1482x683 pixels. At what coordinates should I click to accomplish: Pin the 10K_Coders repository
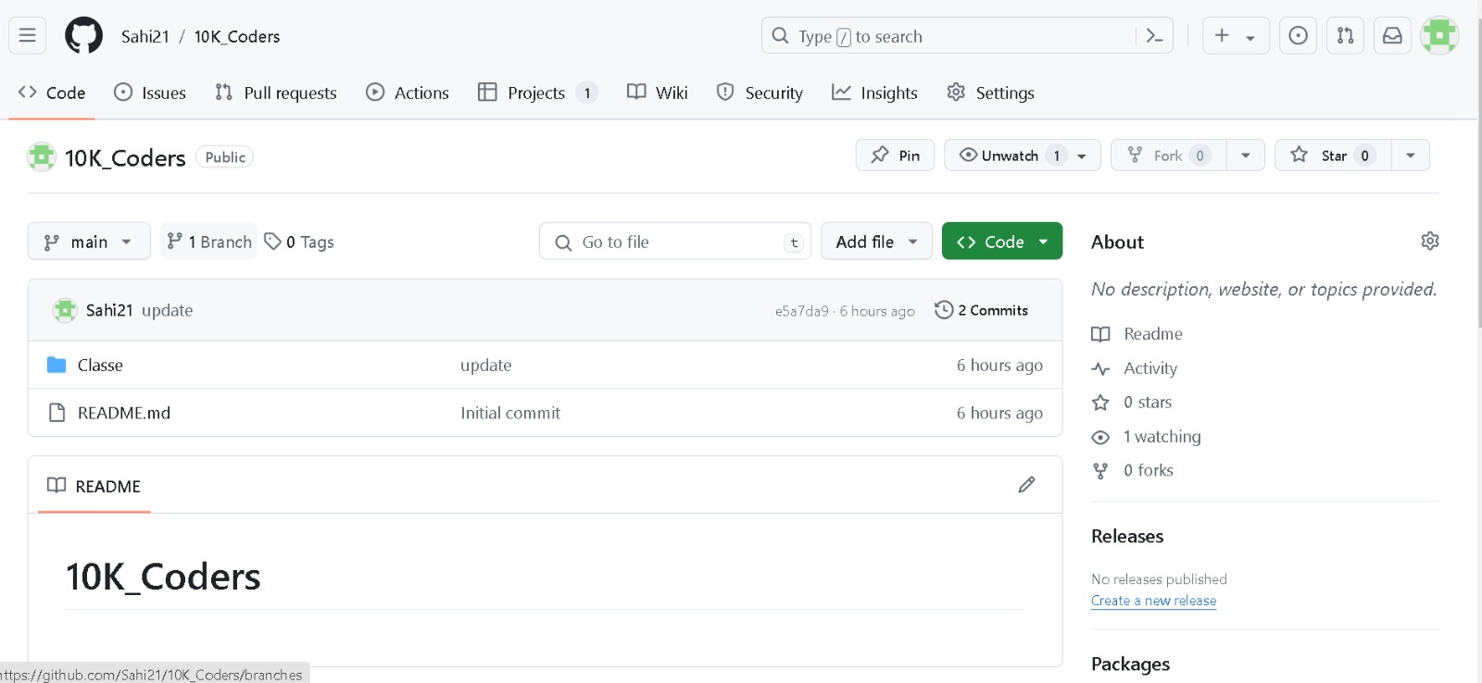[895, 155]
